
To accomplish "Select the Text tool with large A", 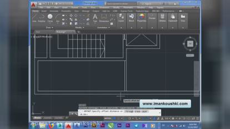I will click(x=95, y=18).
